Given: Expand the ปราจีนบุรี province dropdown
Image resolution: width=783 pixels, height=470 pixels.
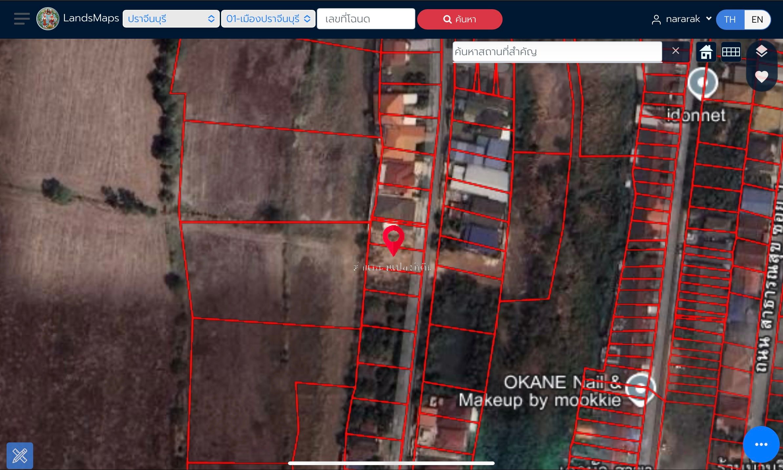Looking at the screenshot, I should pos(171,19).
